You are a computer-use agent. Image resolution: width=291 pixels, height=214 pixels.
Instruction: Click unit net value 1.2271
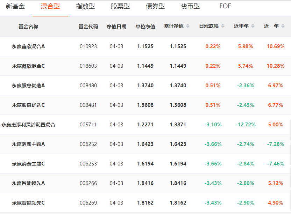(145, 125)
